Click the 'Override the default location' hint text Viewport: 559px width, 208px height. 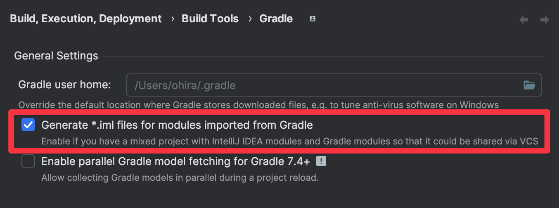click(258, 105)
